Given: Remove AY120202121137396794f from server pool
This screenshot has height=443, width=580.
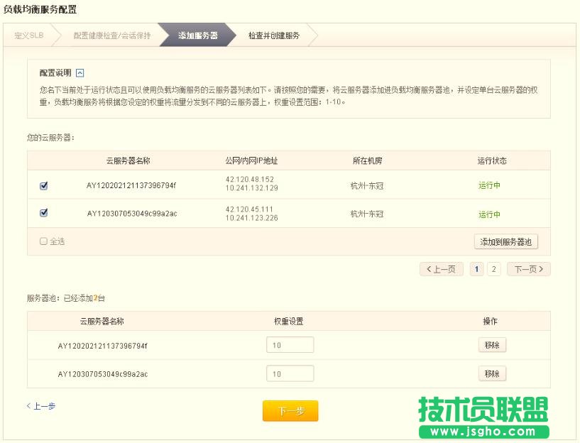Looking at the screenshot, I should (x=492, y=345).
